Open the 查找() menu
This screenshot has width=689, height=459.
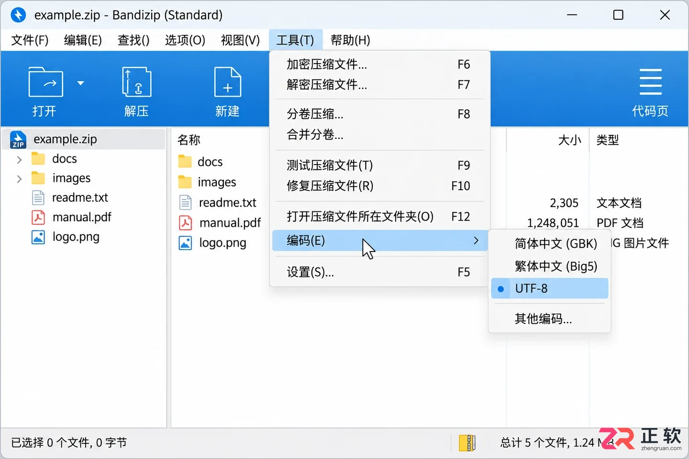click(133, 40)
